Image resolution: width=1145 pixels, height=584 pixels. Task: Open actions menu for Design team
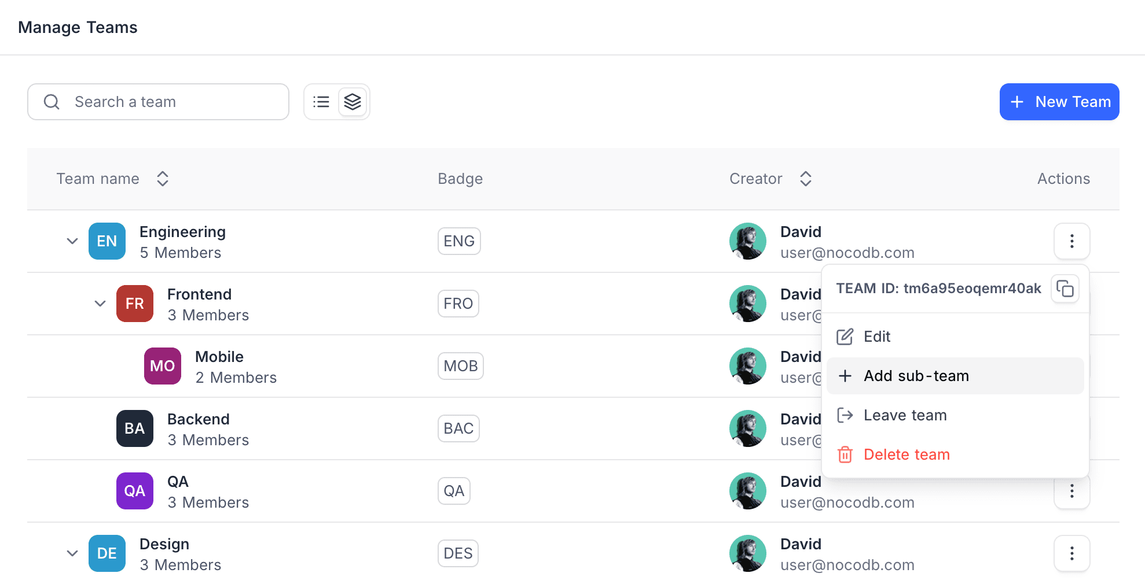[1071, 553]
